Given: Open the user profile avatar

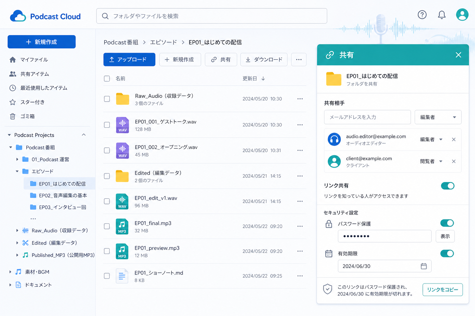Looking at the screenshot, I should pyautogui.click(x=462, y=15).
